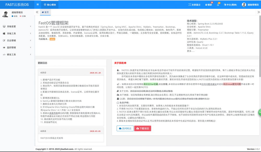Click the admin avatar in the top bar
This screenshot has height=152, width=261.
(244, 4)
